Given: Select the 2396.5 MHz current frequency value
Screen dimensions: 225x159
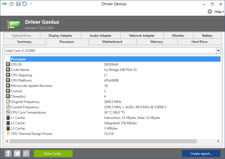Looking at the screenshot, I should (135, 107).
